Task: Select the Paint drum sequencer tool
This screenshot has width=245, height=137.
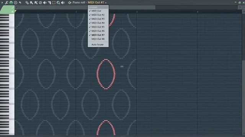Action: [36, 3]
